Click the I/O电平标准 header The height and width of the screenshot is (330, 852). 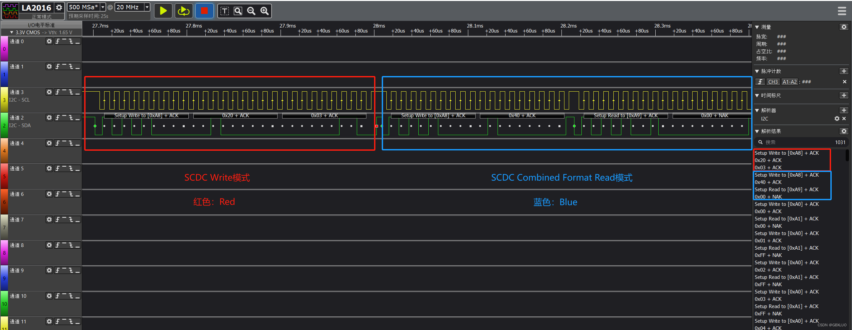(41, 25)
